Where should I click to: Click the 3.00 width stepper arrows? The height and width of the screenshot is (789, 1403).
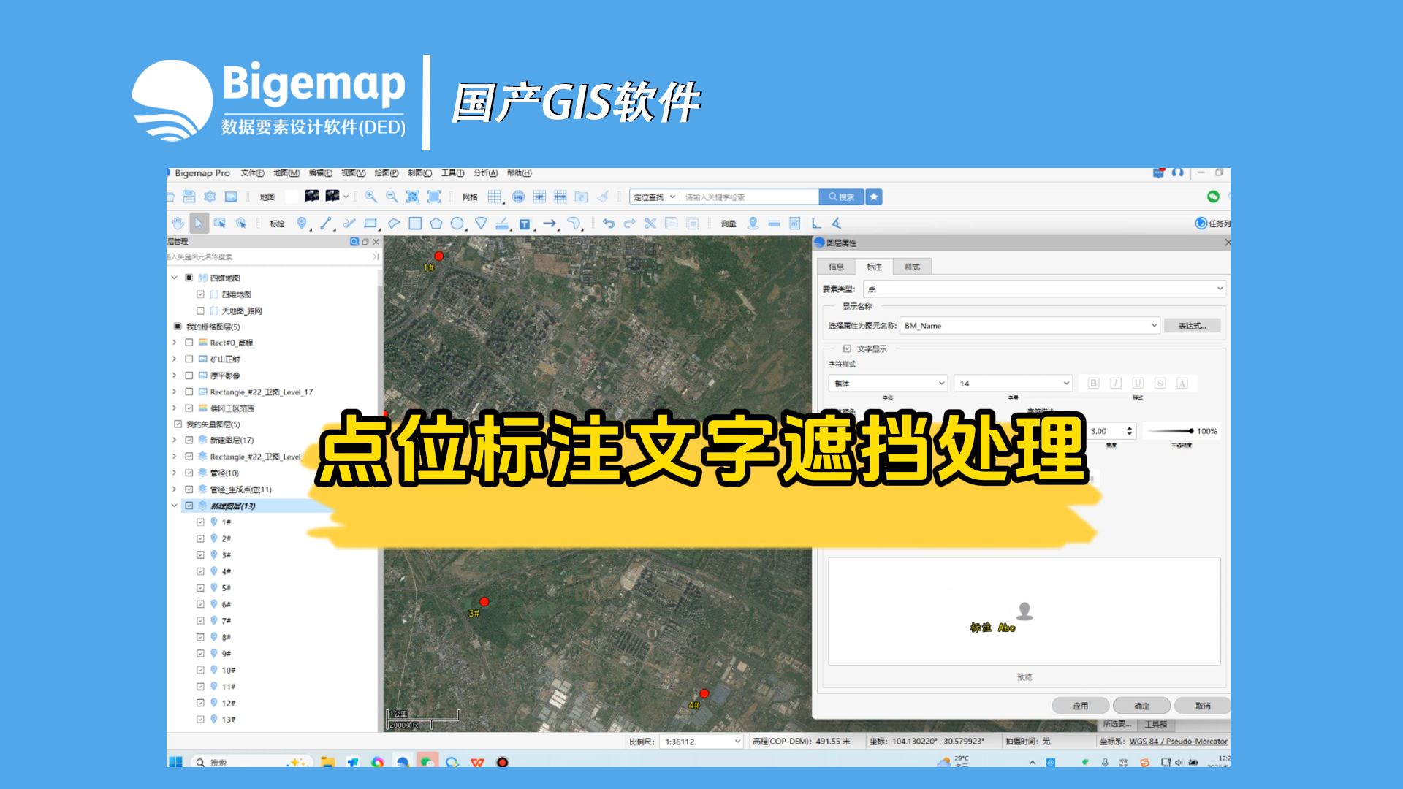coord(1129,431)
